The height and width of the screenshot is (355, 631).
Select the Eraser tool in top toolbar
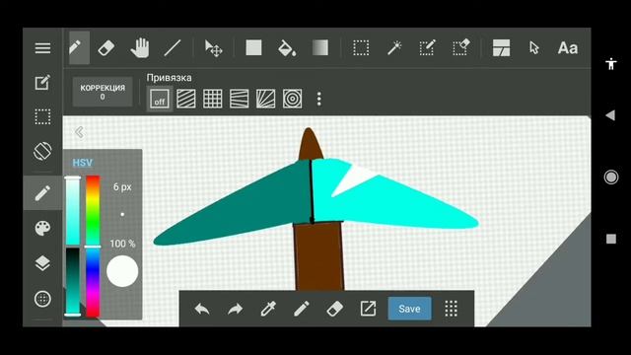point(106,48)
